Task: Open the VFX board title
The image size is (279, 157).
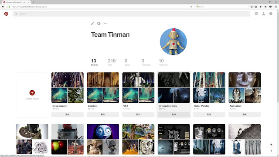Action: point(126,106)
